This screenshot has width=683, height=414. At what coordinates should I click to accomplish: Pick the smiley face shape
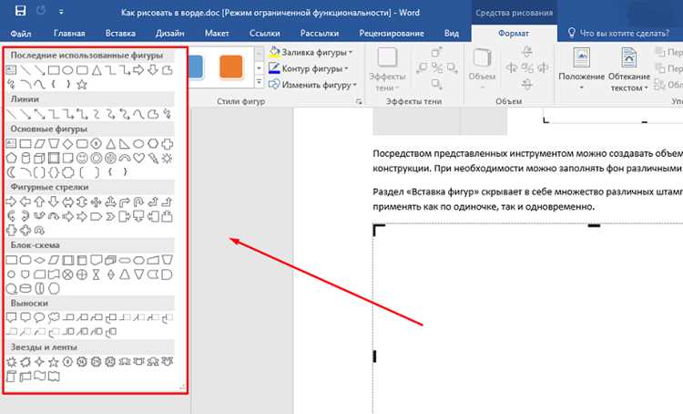coord(82,158)
